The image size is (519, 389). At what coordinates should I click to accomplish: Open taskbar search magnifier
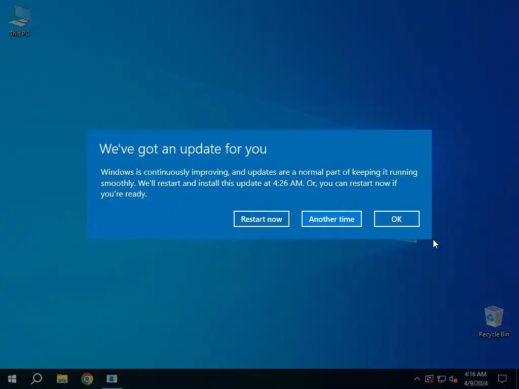(x=36, y=379)
